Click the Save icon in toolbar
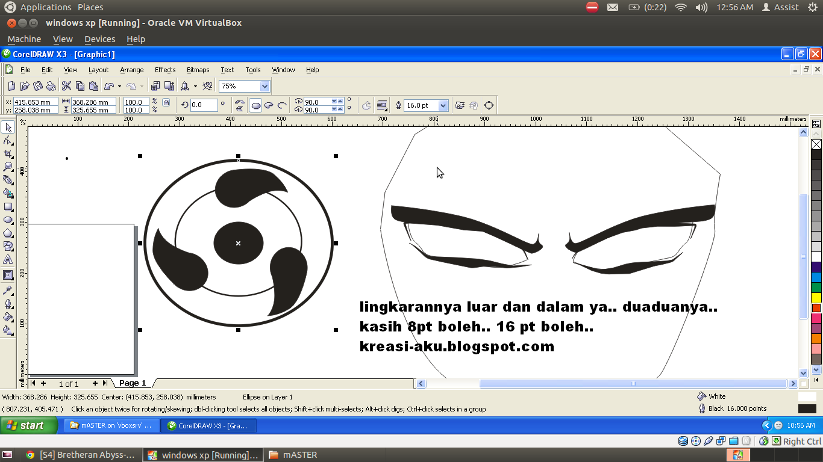 [38, 86]
